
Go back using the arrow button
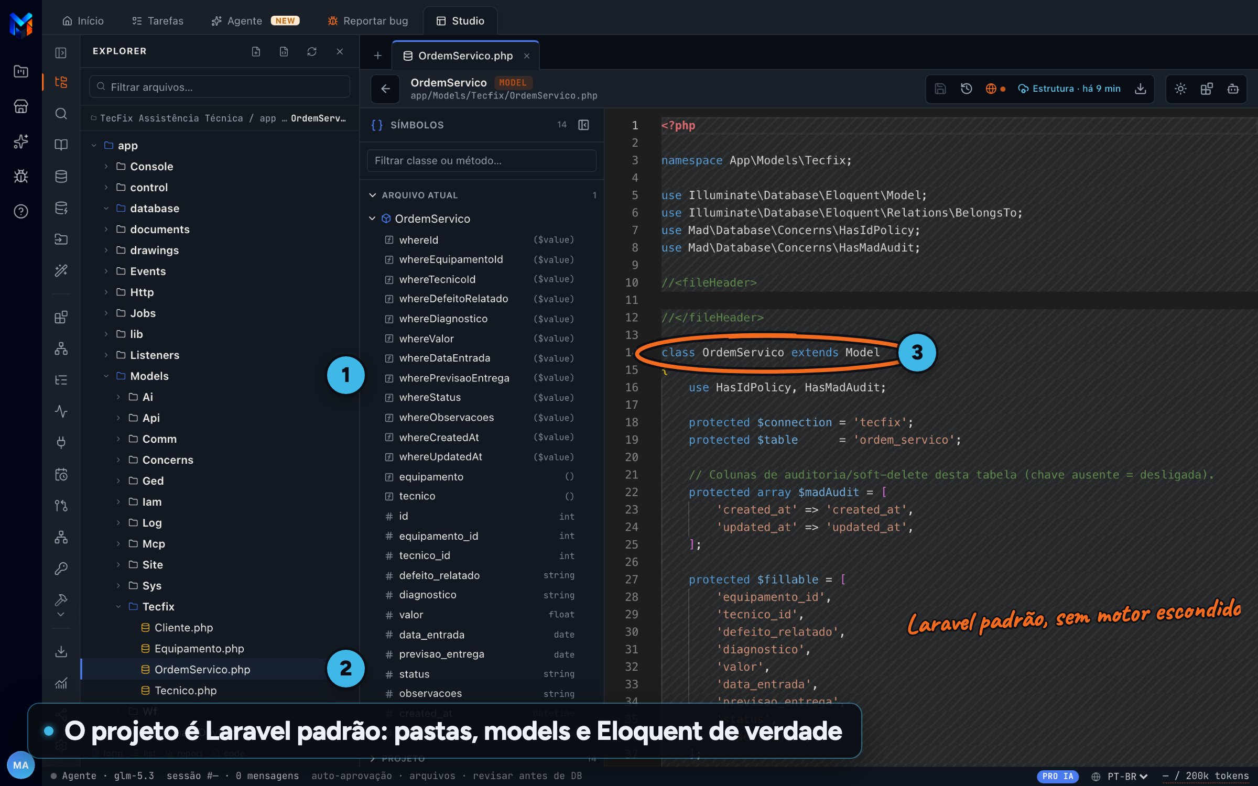tap(385, 89)
